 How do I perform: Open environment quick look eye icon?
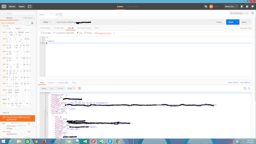click(x=252, y=13)
